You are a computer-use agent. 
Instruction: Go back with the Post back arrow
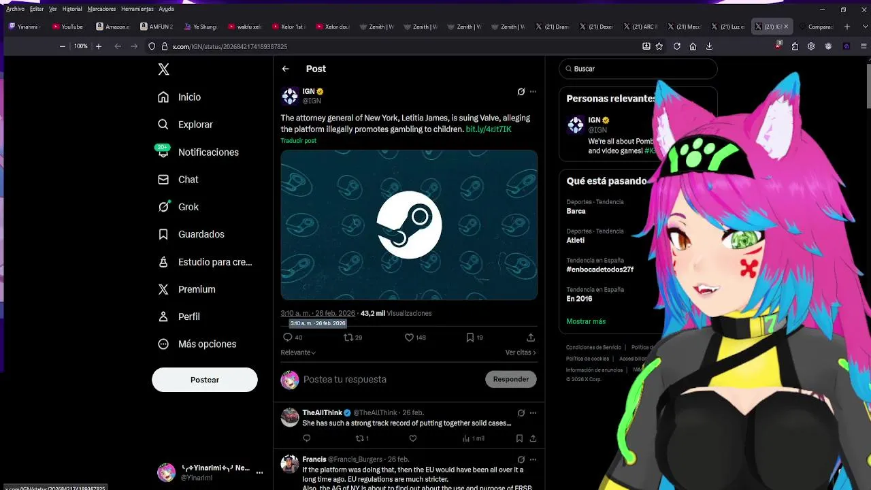(x=285, y=69)
